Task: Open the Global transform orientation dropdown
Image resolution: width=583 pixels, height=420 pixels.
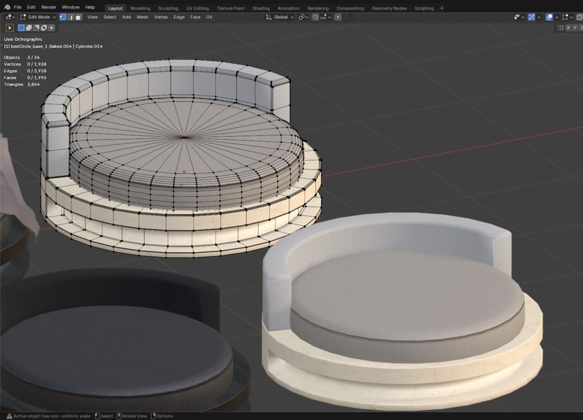Action: pos(280,17)
